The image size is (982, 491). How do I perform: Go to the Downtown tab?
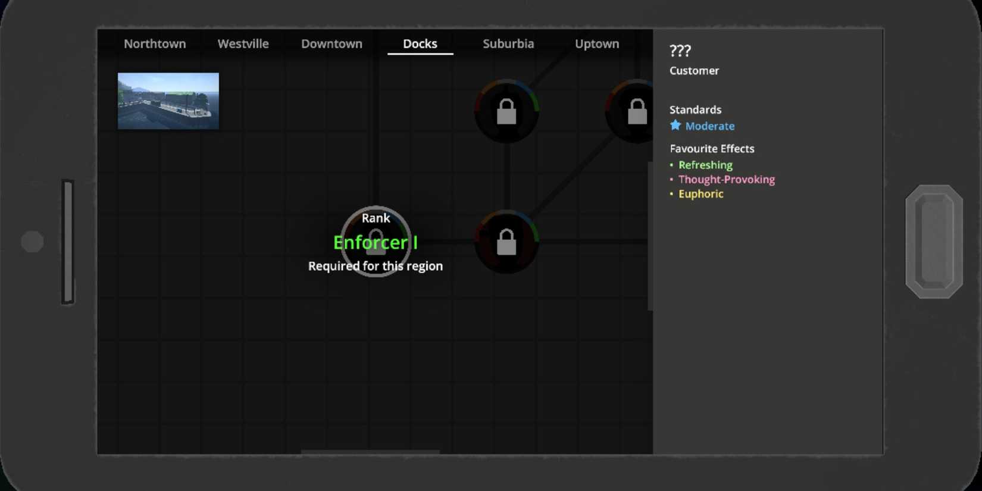(x=331, y=44)
